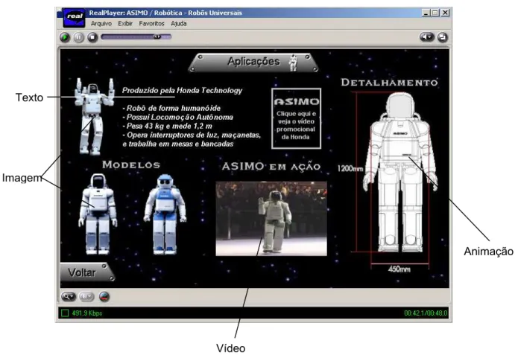Click the 'Robô de forma humanóide' line
The image size is (515, 355).
coord(171,108)
